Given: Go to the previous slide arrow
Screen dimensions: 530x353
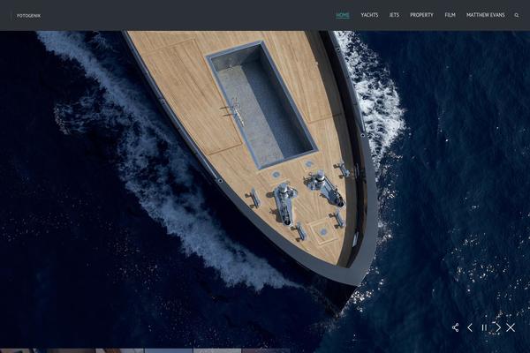Looking at the screenshot, I should (x=470, y=327).
